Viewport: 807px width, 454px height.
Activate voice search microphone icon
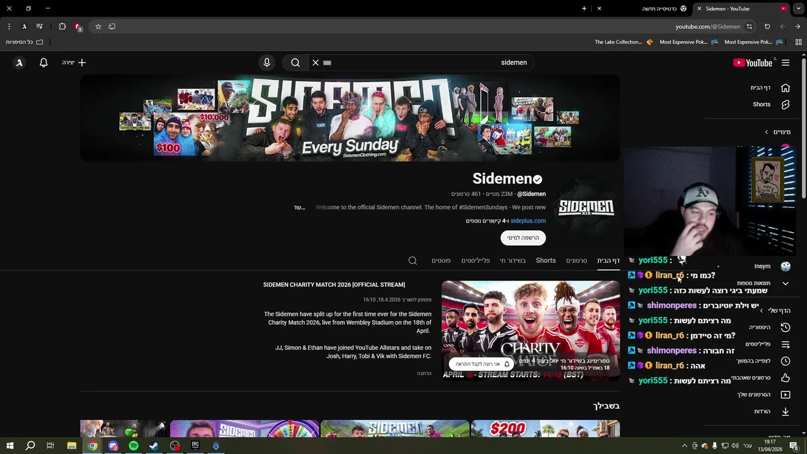tap(267, 62)
